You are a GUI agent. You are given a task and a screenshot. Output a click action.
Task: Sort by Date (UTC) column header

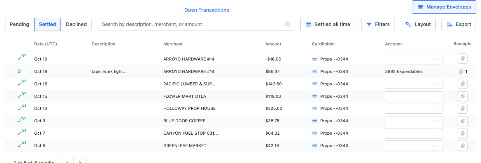tap(45, 44)
